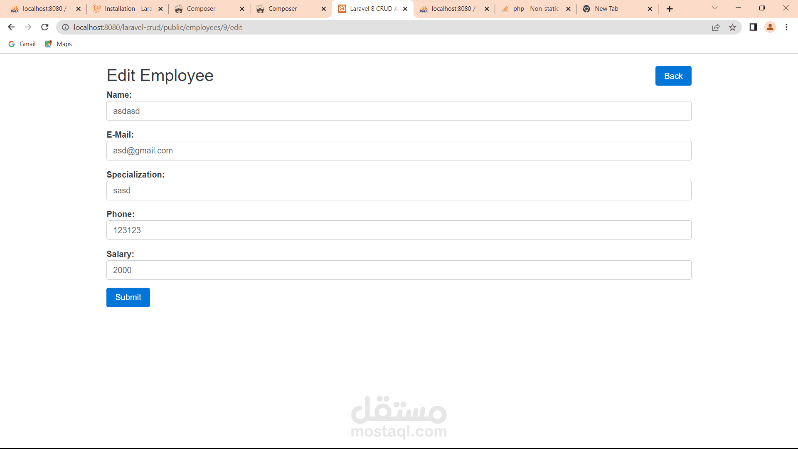The height and width of the screenshot is (449, 798).
Task: Click the browser back arrow icon
Action: click(11, 27)
